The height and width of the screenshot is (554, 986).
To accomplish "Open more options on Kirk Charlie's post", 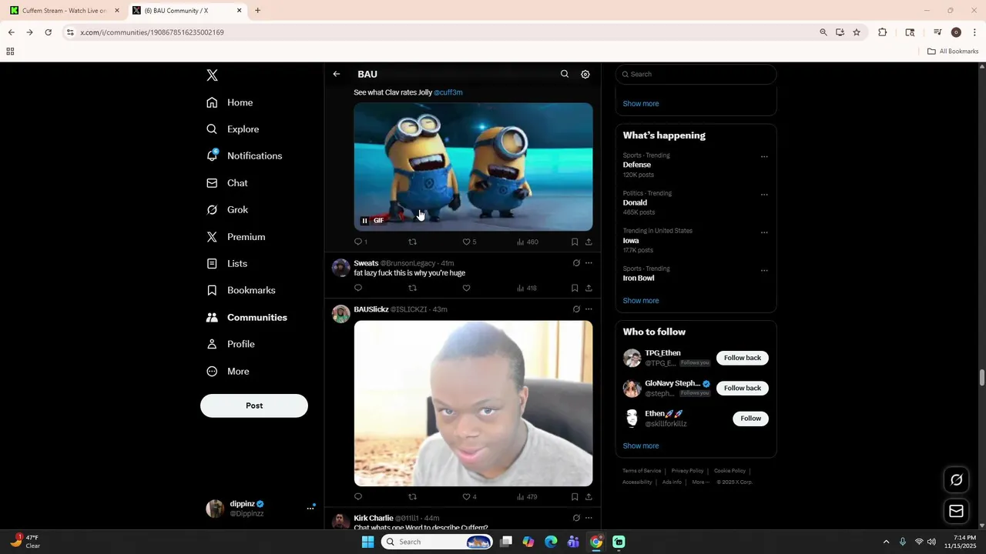I will tap(589, 518).
